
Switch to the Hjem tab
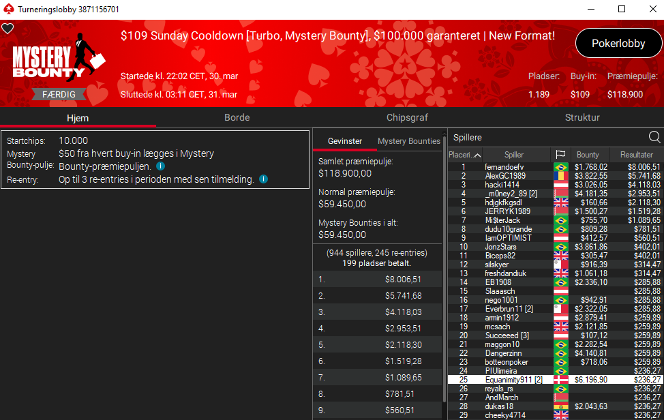pyautogui.click(x=78, y=118)
